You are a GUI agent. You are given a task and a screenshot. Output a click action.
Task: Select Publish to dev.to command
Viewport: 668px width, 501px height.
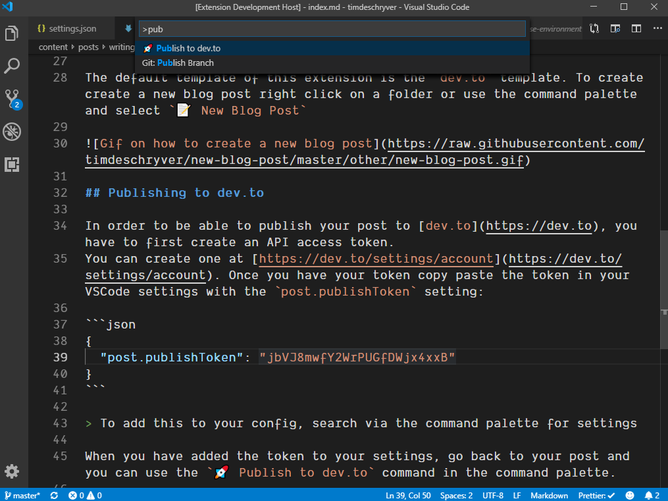click(332, 48)
